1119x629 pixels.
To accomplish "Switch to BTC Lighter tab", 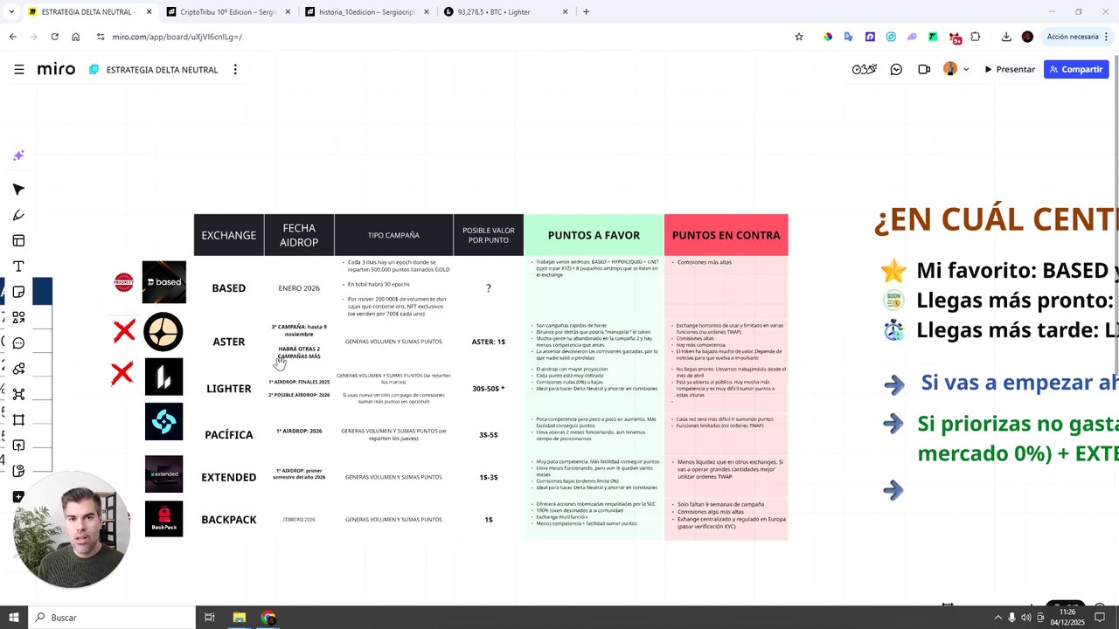I will (507, 12).
